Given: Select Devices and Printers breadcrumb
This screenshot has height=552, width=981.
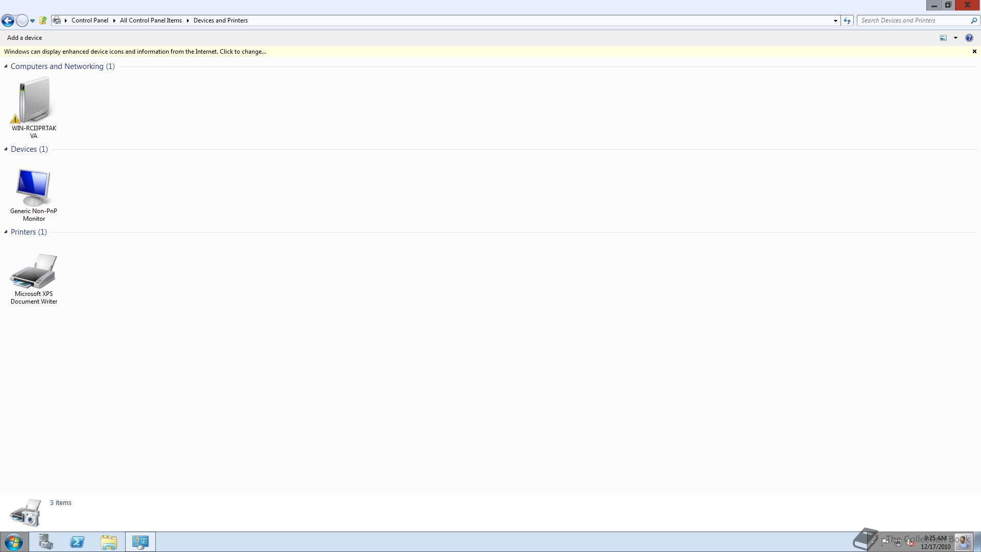Looking at the screenshot, I should [x=221, y=20].
